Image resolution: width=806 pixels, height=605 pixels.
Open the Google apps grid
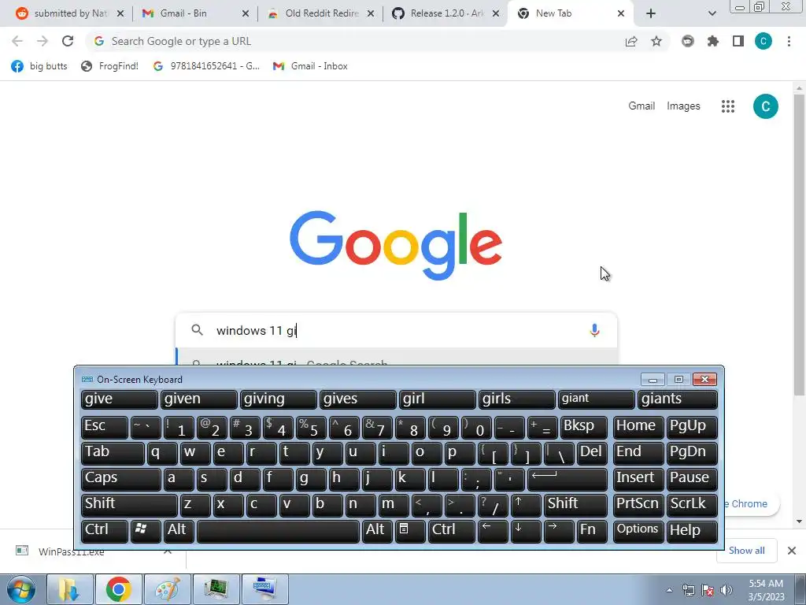728,106
